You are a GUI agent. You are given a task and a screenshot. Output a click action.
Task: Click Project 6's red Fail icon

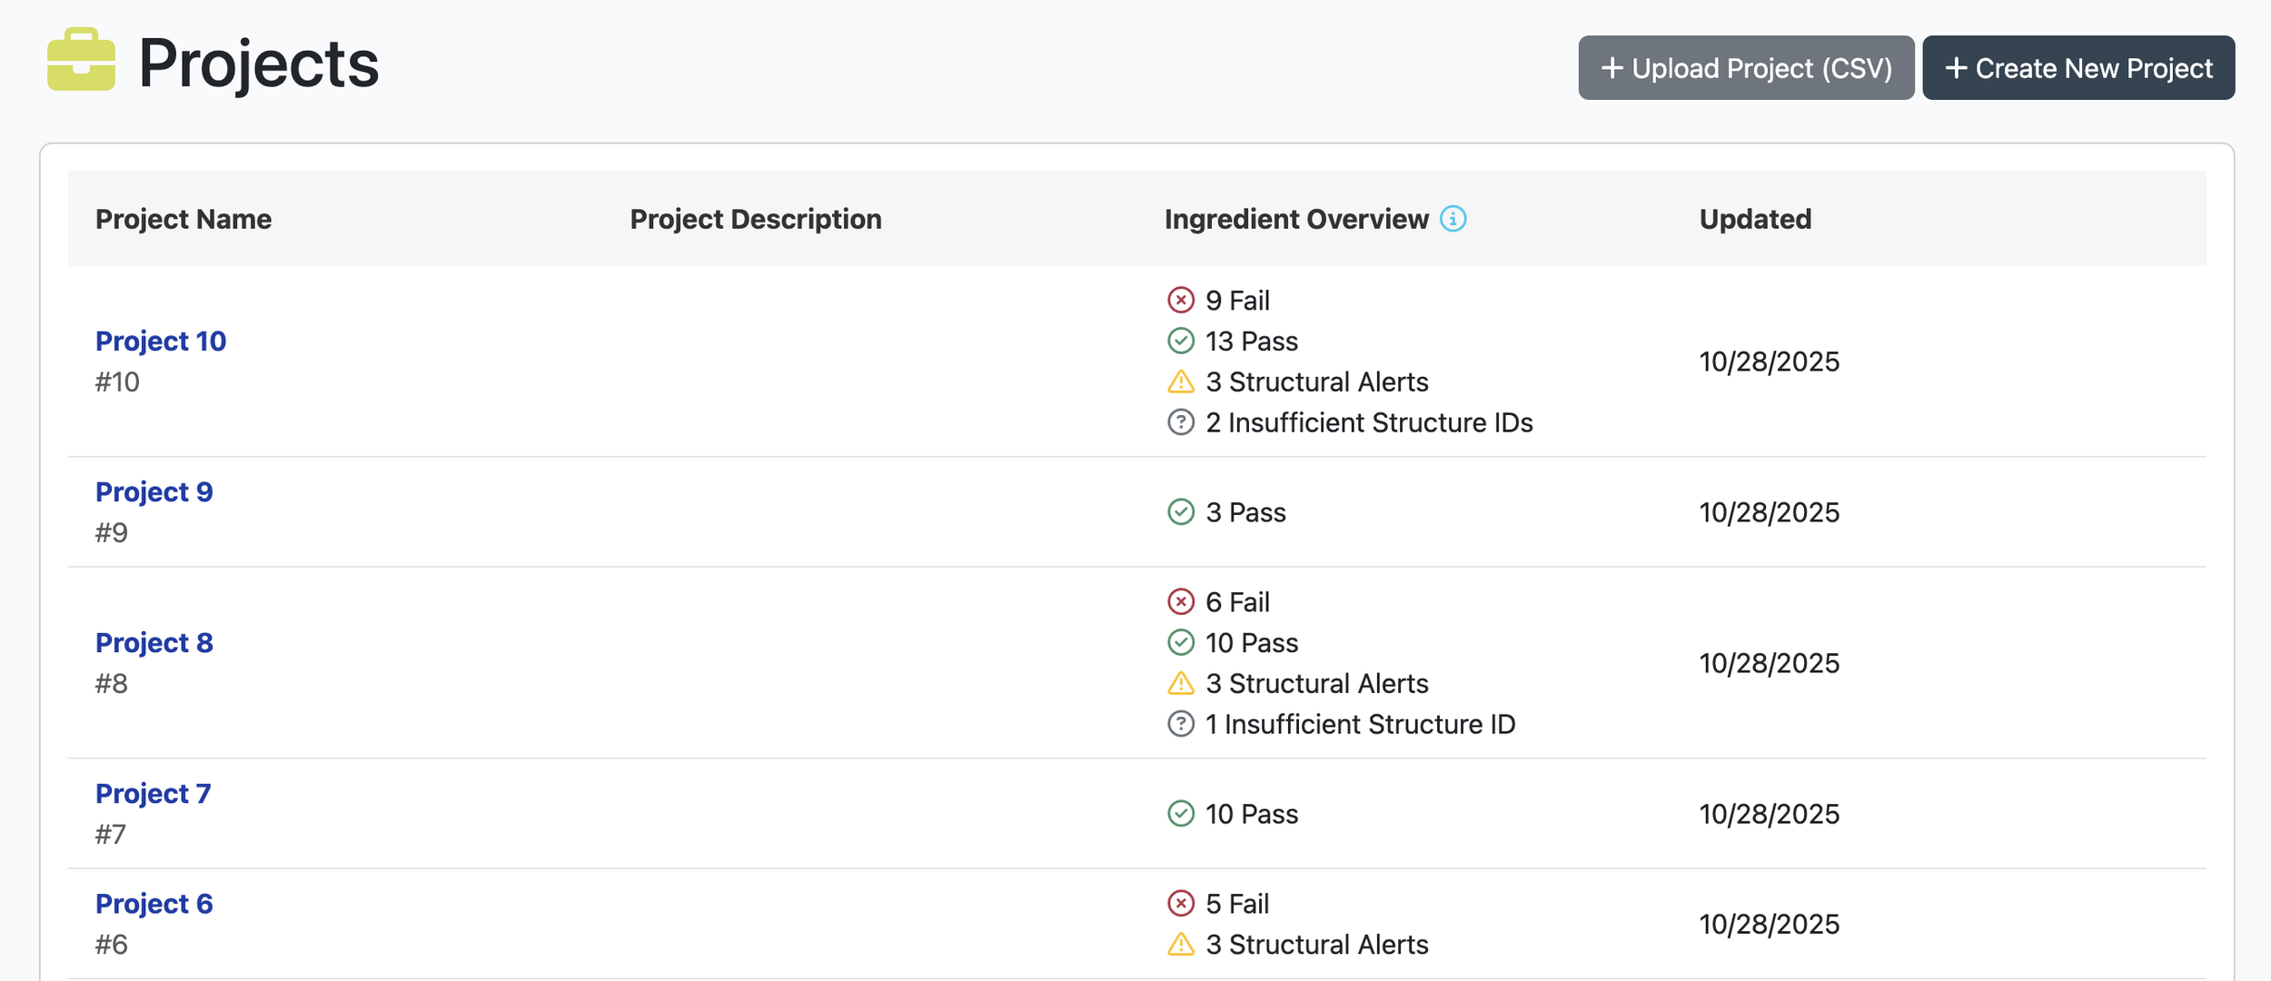click(1180, 903)
